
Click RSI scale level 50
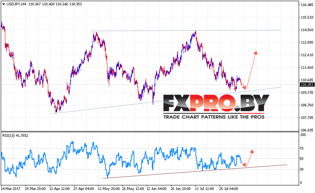tap(302, 159)
